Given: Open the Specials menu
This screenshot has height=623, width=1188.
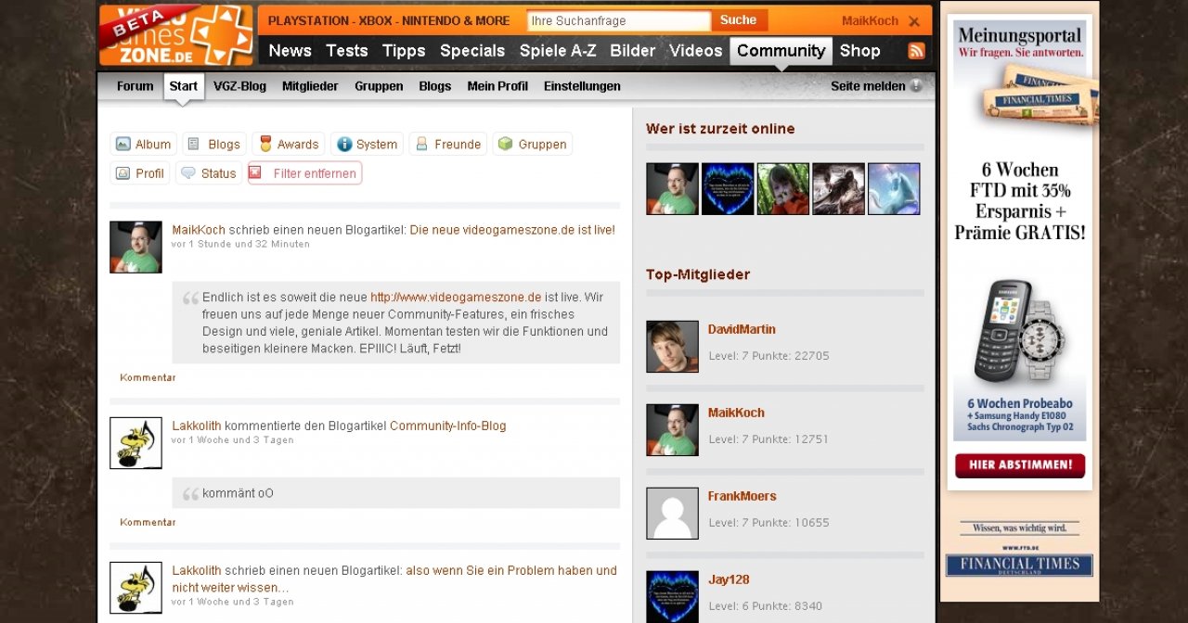Looking at the screenshot, I should [x=472, y=51].
